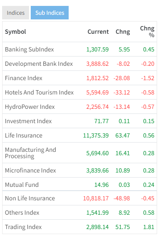Click the Mutual Fund entry
The width and height of the screenshot is (163, 240).
[80, 185]
